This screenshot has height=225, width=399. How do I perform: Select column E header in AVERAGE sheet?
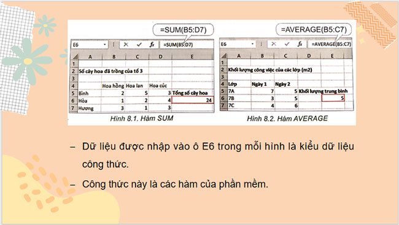332,56
